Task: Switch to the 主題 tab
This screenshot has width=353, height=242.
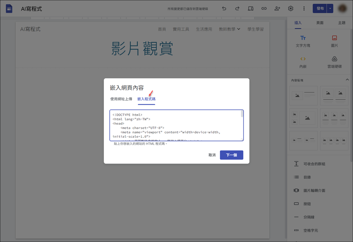Action: pos(342,23)
